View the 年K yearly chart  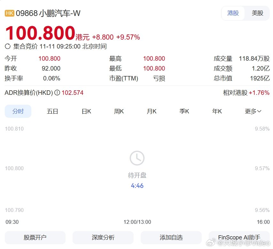(217, 111)
